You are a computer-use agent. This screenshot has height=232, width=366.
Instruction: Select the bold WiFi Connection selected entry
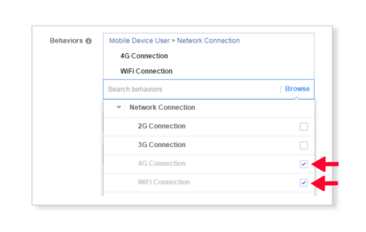146,71
